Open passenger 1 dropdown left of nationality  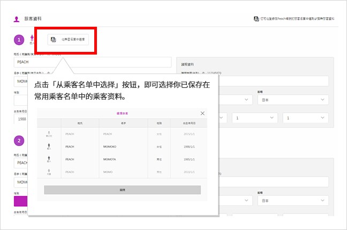236,99
